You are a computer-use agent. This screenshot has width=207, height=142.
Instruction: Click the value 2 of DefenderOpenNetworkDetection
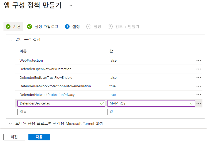(x=110, y=69)
